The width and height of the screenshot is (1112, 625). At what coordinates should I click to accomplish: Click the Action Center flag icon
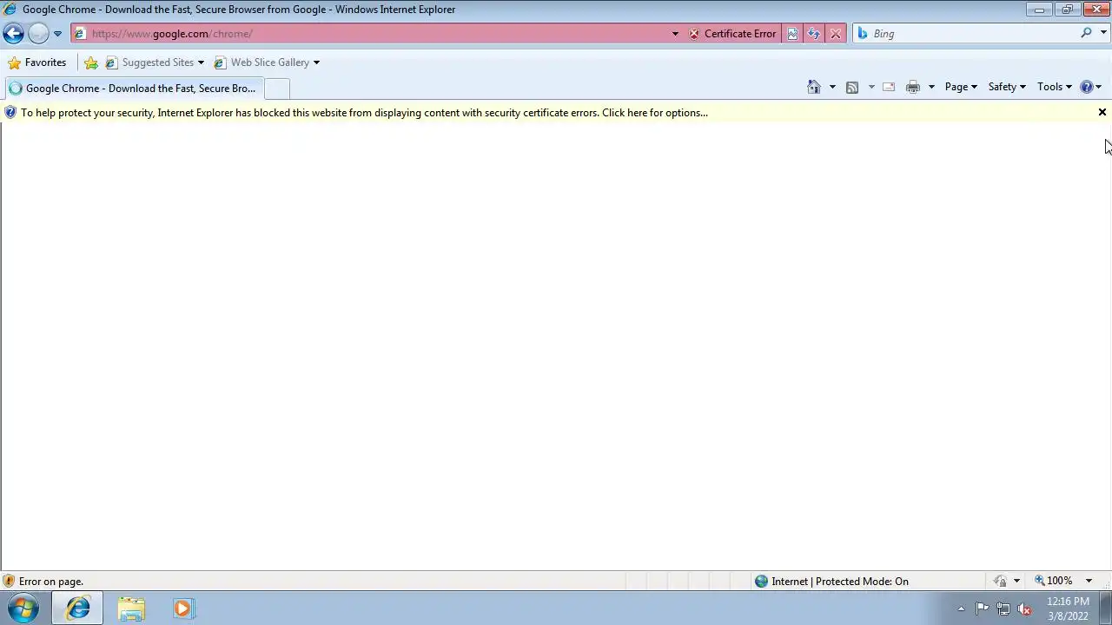[982, 609]
